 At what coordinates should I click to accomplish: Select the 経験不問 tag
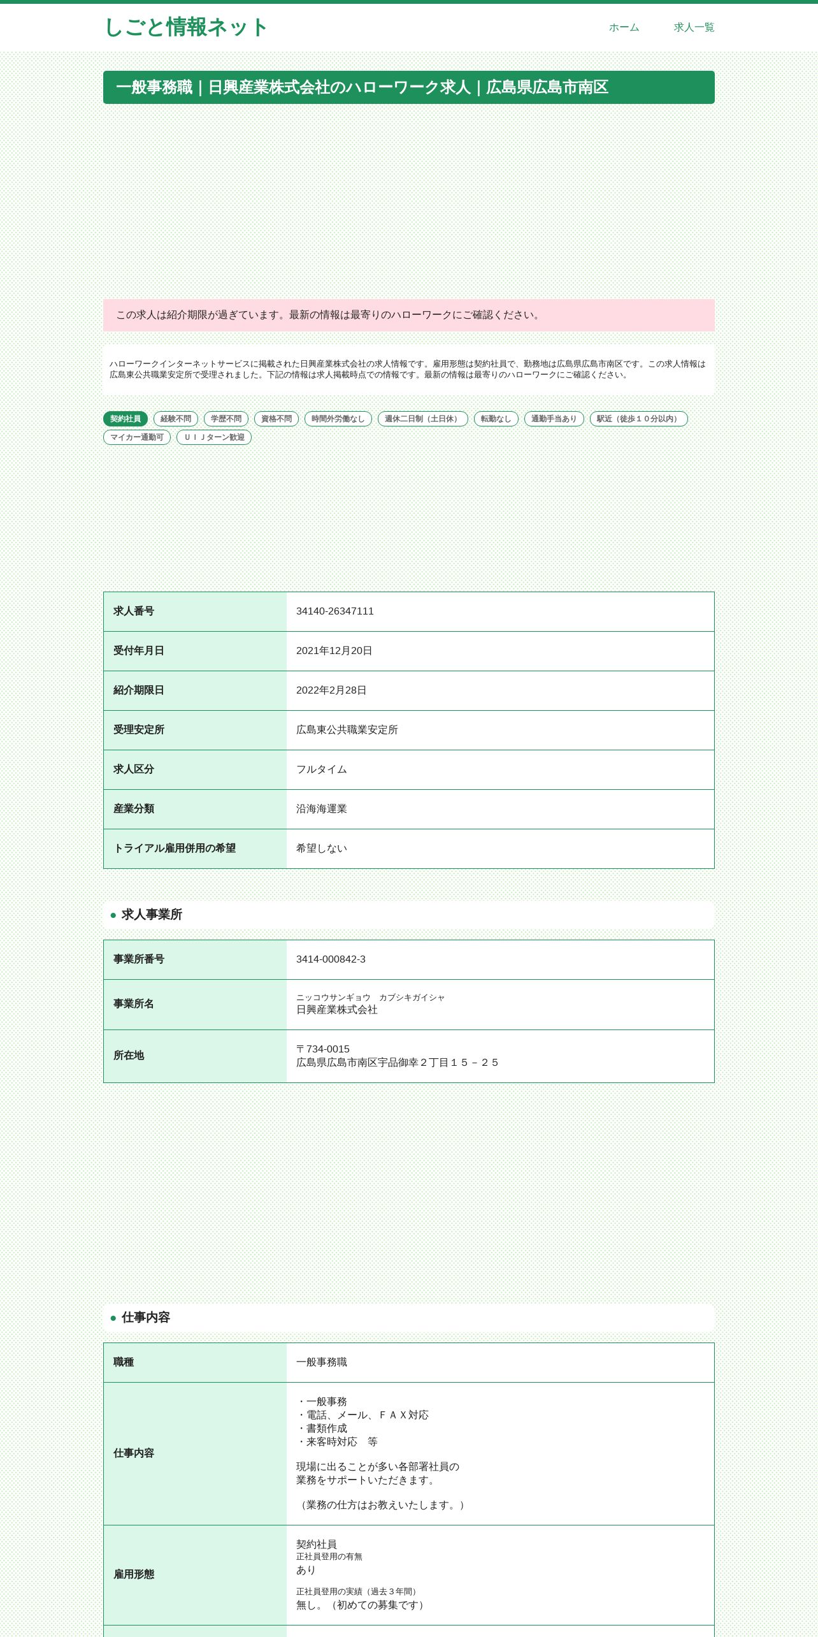pos(176,419)
